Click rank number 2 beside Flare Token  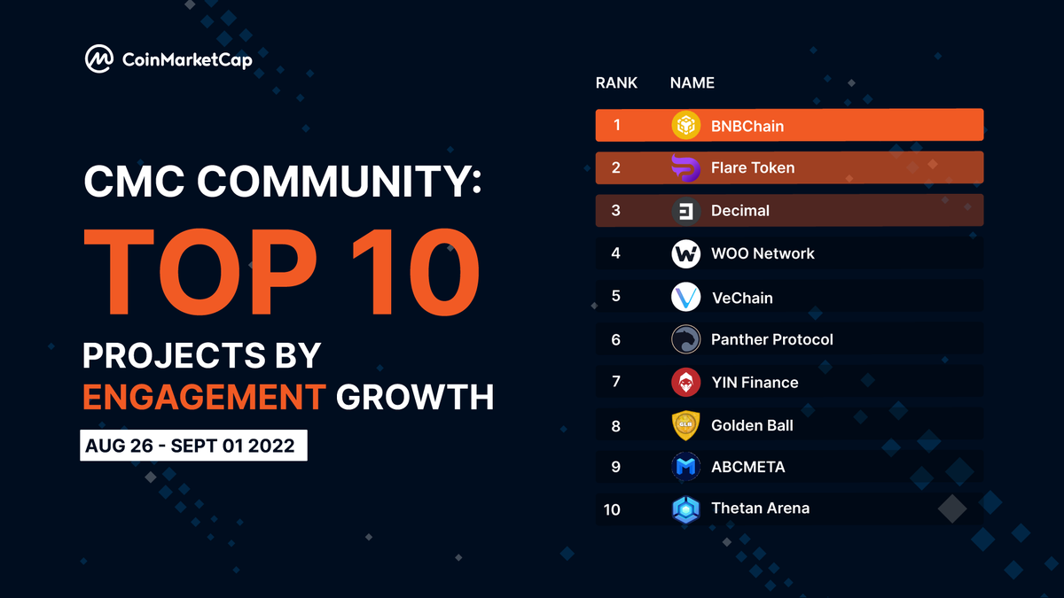(616, 167)
